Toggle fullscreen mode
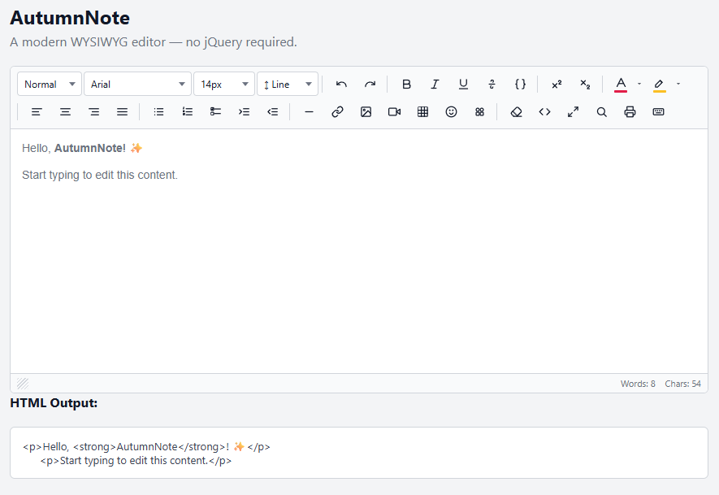719x495 pixels. pyautogui.click(x=574, y=112)
